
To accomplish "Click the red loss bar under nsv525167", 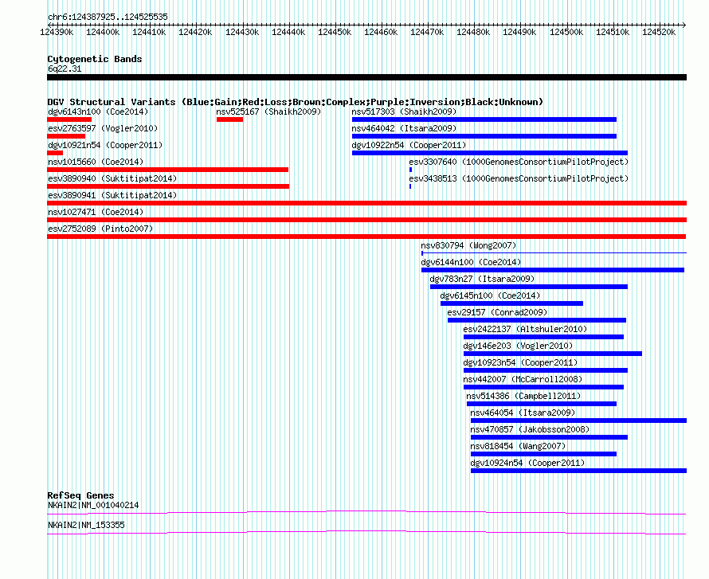I will click(229, 119).
